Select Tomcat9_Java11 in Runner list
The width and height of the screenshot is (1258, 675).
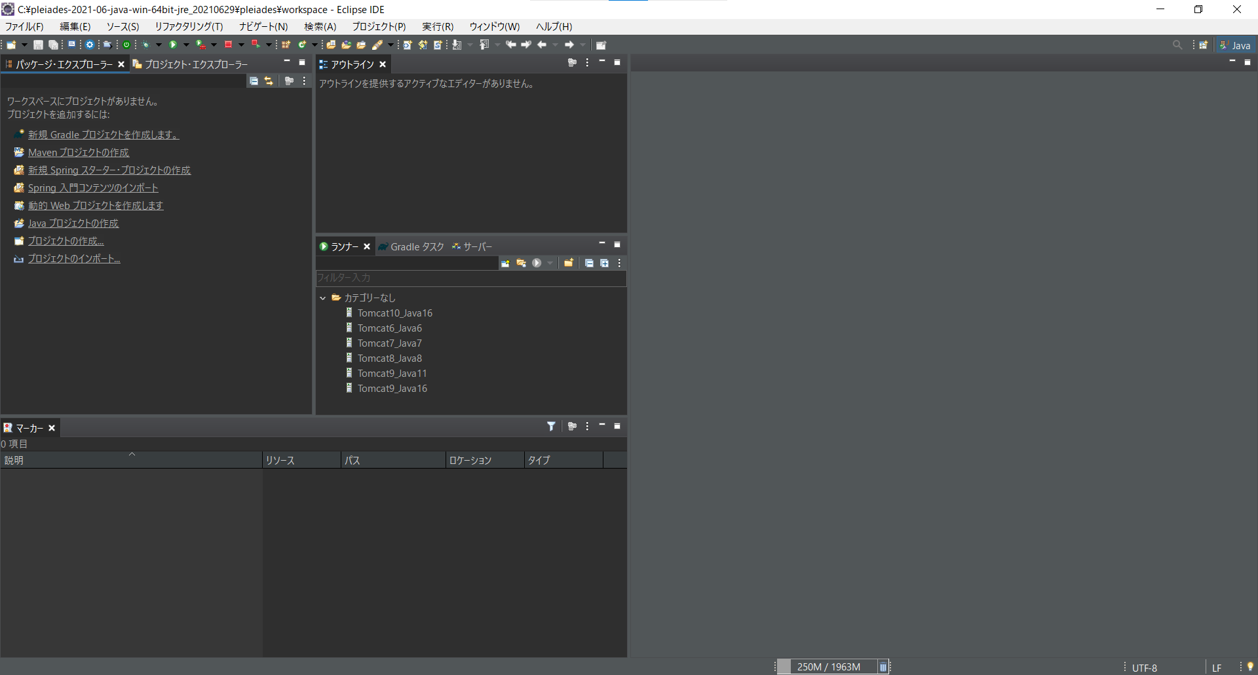(392, 374)
